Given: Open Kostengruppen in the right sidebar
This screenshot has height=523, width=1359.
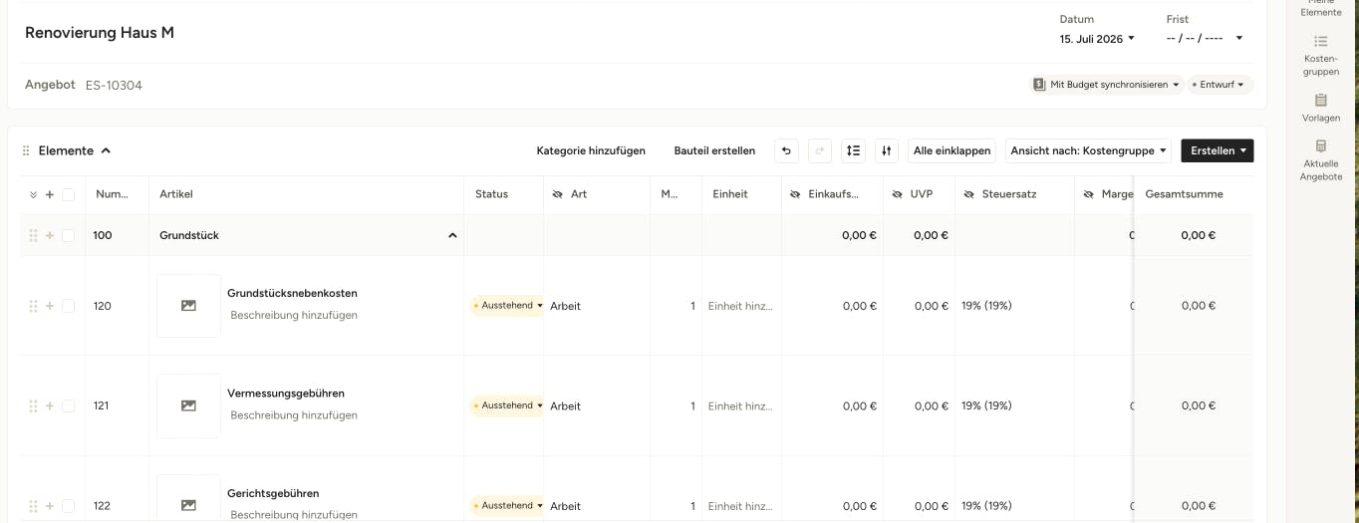Looking at the screenshot, I should coord(1321,55).
